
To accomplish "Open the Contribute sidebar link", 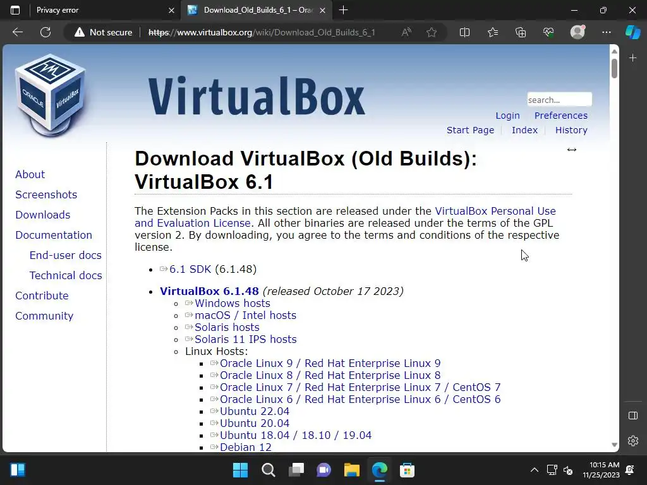I will (x=42, y=296).
